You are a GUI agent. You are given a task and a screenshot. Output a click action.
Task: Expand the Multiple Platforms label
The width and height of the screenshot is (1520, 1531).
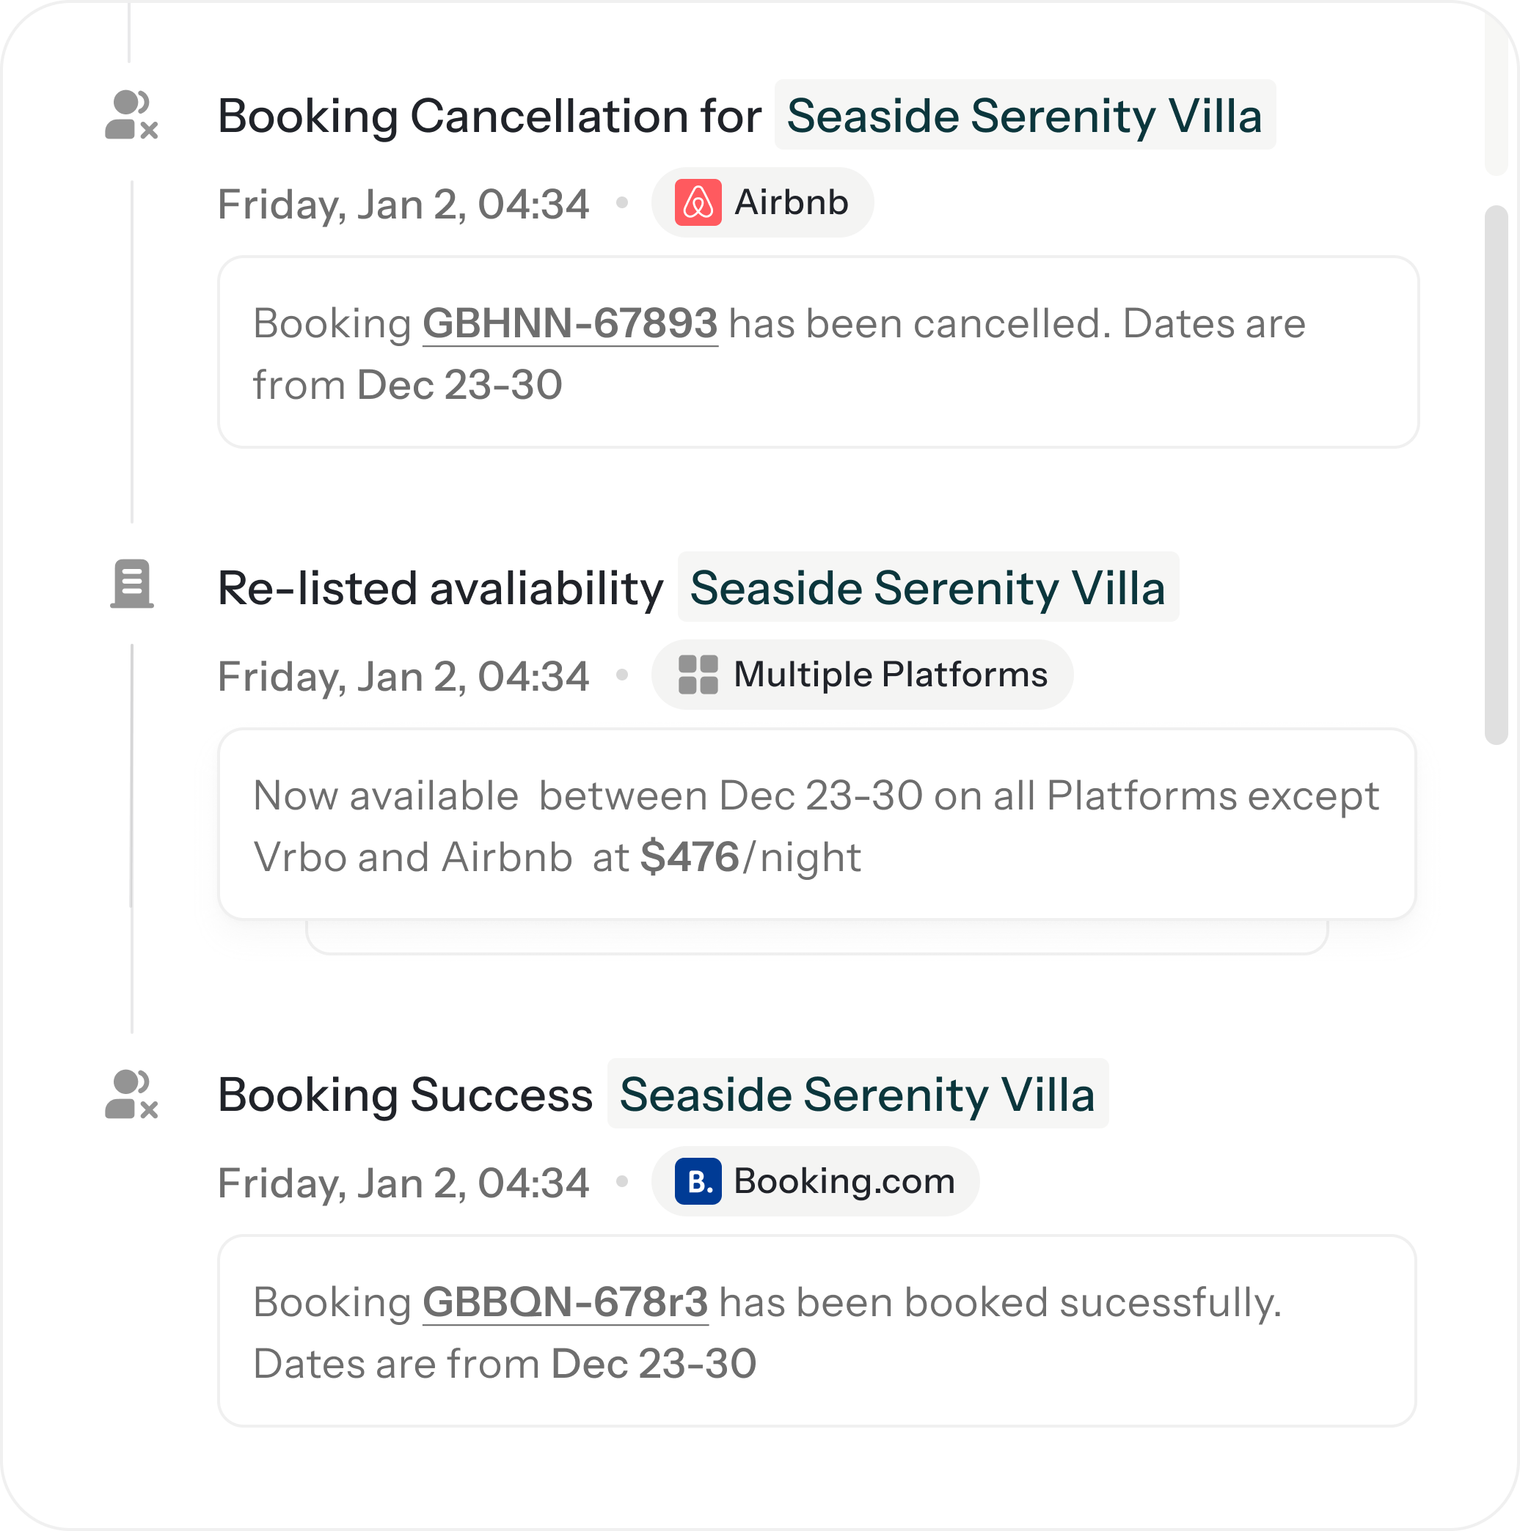tap(890, 675)
